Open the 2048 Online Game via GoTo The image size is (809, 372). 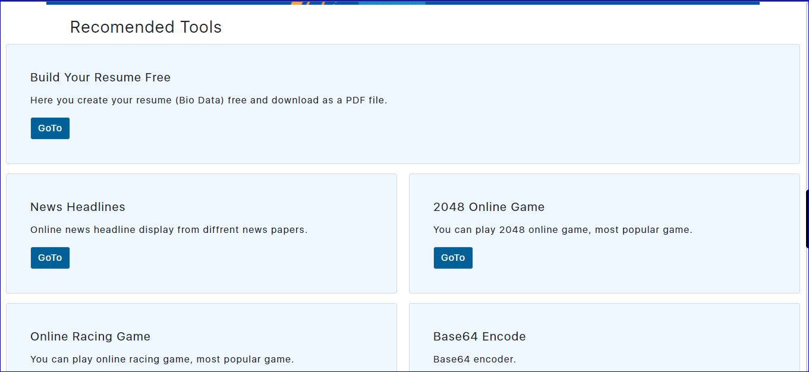pos(453,258)
